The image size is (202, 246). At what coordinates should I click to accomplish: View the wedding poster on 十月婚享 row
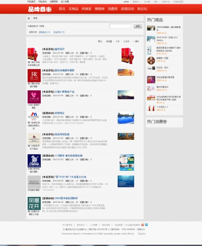tap(127, 162)
